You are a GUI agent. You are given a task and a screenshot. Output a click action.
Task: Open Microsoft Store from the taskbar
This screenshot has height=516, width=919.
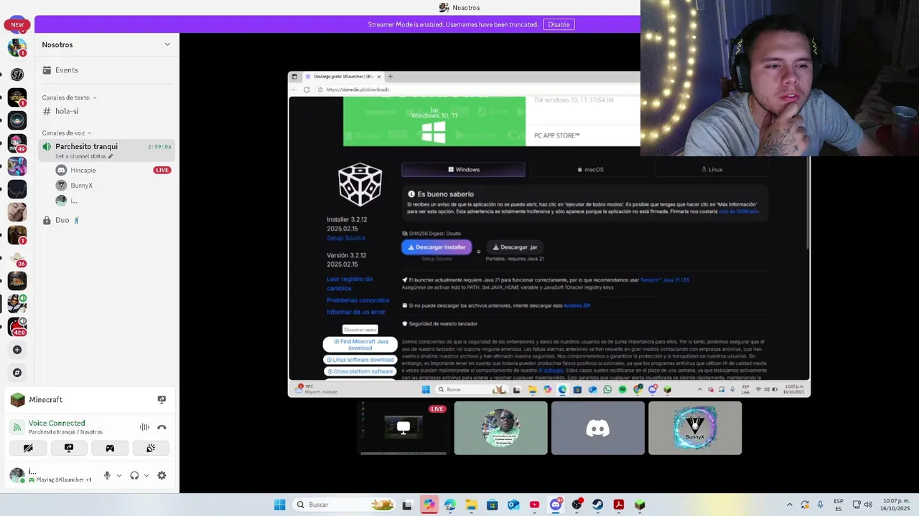pyautogui.click(x=492, y=505)
